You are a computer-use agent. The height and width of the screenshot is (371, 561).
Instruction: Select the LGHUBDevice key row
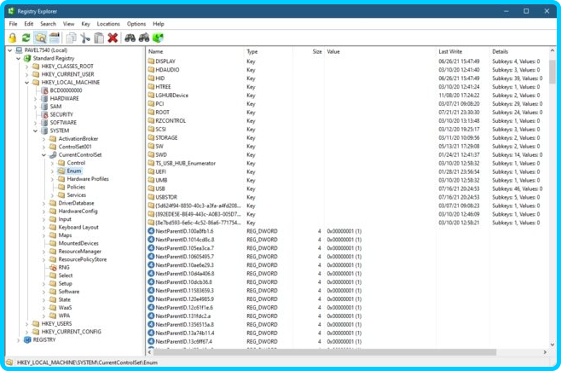pyautogui.click(x=347, y=96)
